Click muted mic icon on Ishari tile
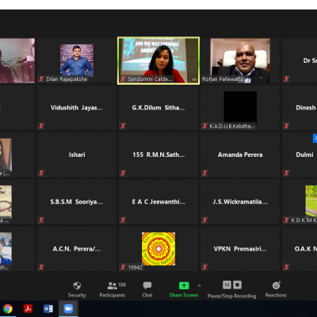 click(x=41, y=173)
